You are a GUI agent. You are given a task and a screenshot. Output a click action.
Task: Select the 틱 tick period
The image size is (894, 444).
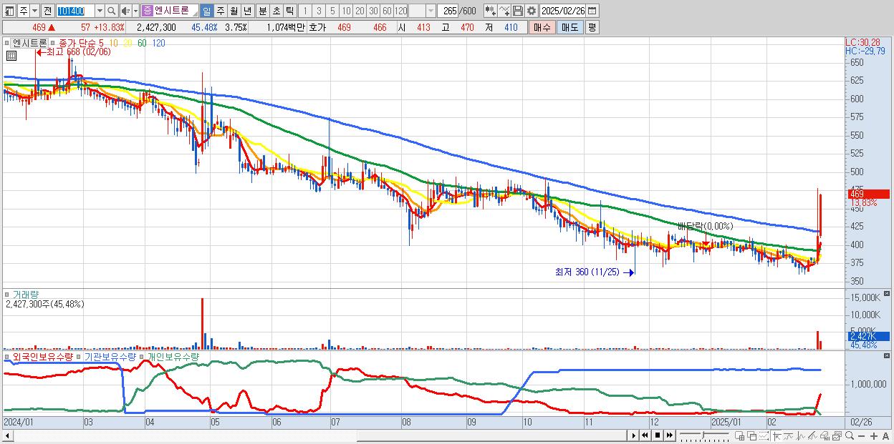tap(289, 11)
